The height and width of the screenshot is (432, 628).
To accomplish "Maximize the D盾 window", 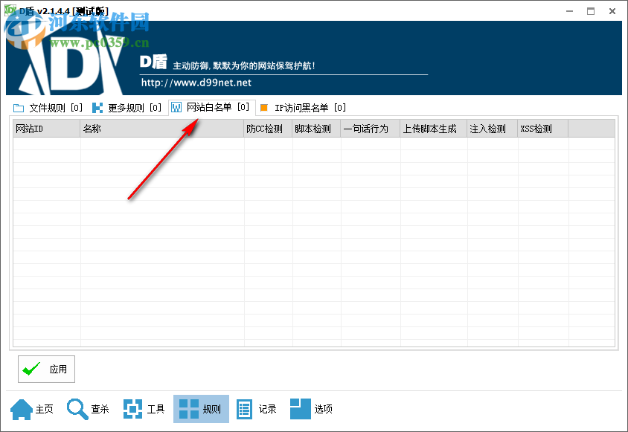I will (591, 11).
